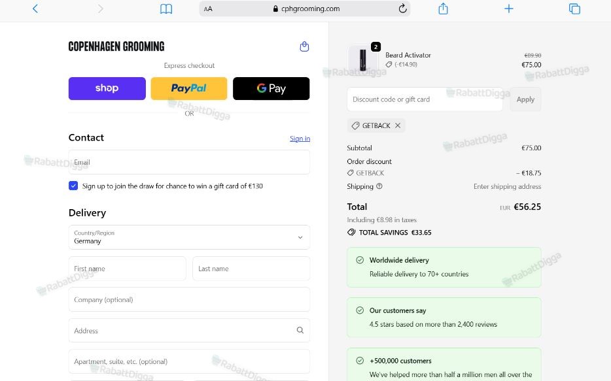Focus the First name field
The image size is (611, 381).
(128, 269)
